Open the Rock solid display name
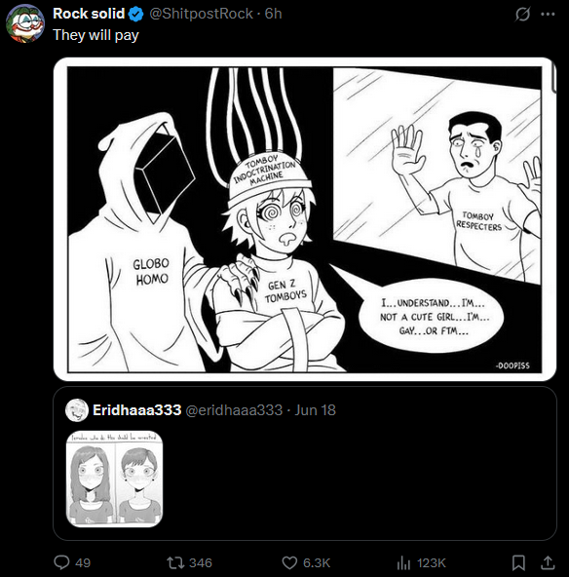 [x=89, y=14]
